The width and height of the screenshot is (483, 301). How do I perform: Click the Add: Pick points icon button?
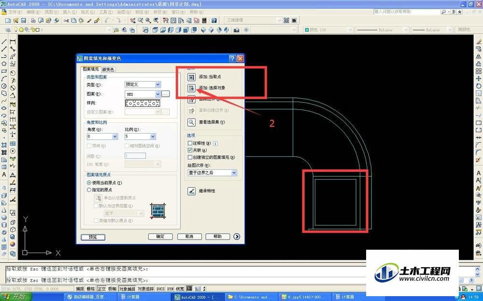pyautogui.click(x=191, y=77)
